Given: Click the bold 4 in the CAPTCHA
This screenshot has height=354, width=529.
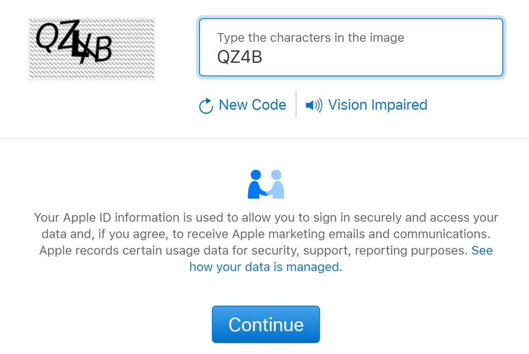Looking at the screenshot, I should click(x=79, y=45).
